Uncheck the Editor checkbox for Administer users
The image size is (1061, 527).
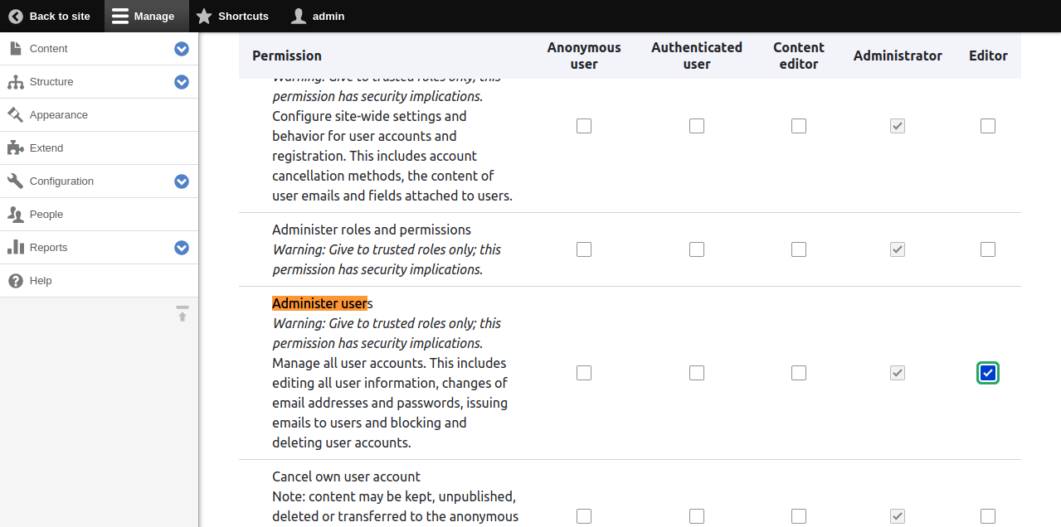(987, 373)
